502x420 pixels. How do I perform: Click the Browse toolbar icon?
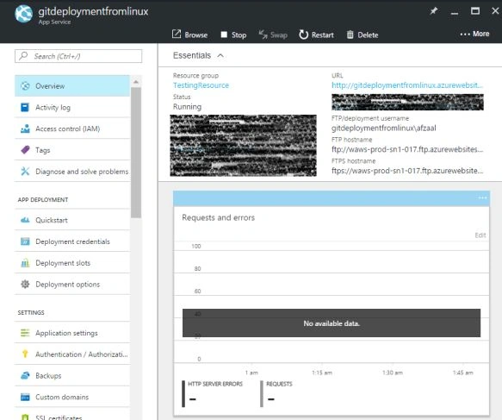(177, 34)
